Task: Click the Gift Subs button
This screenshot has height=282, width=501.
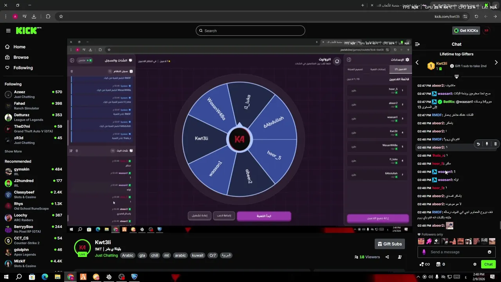Action: (x=389, y=244)
